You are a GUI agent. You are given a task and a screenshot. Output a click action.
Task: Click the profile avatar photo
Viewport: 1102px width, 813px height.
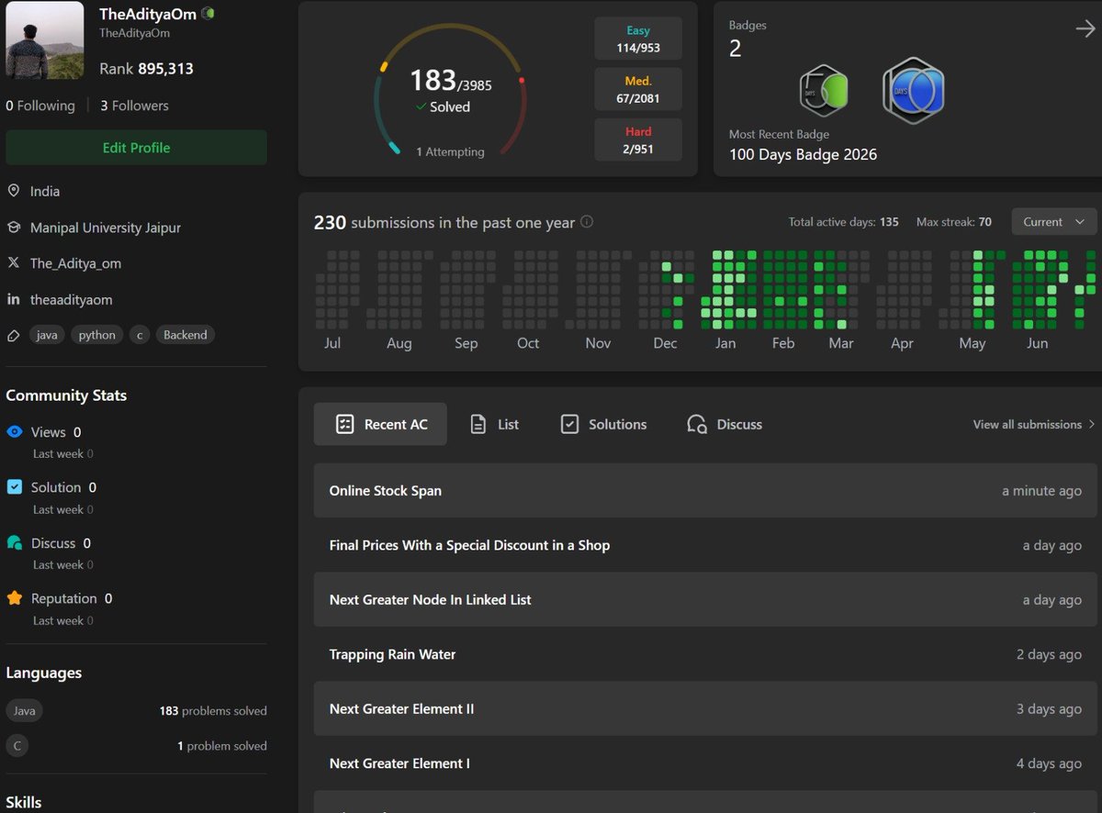click(46, 39)
